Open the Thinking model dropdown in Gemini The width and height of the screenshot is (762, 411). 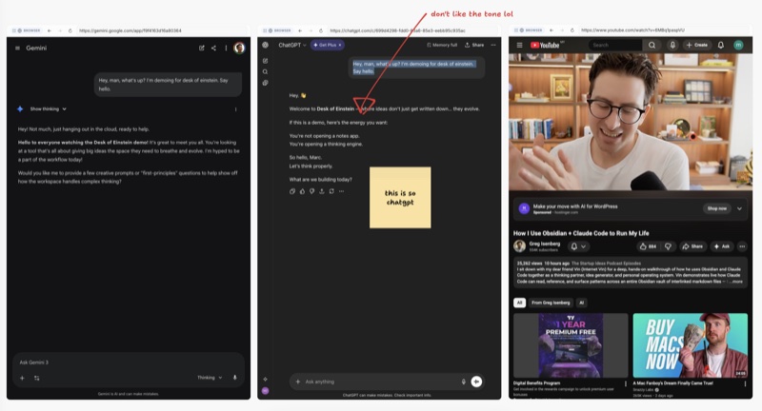tap(210, 378)
